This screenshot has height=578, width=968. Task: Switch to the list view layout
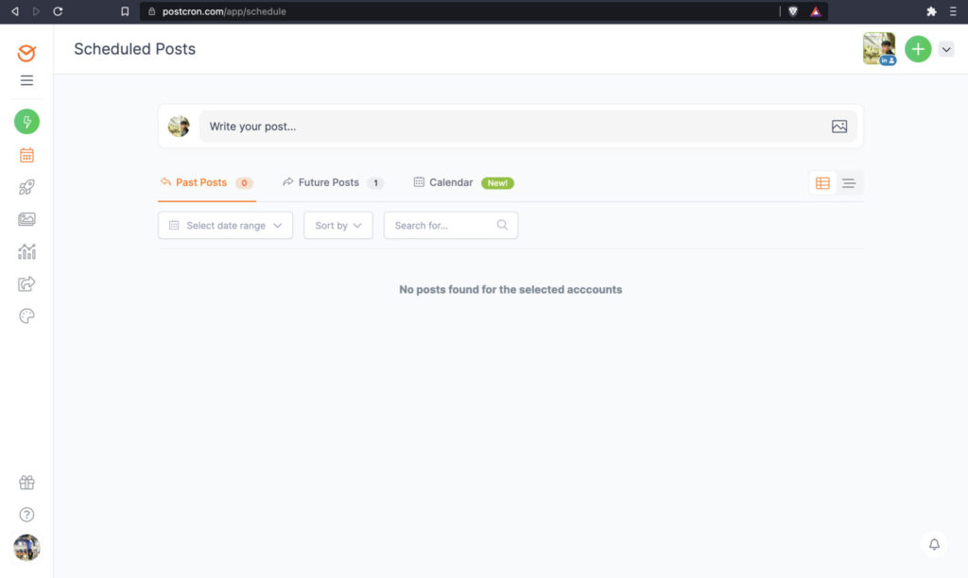coord(849,183)
